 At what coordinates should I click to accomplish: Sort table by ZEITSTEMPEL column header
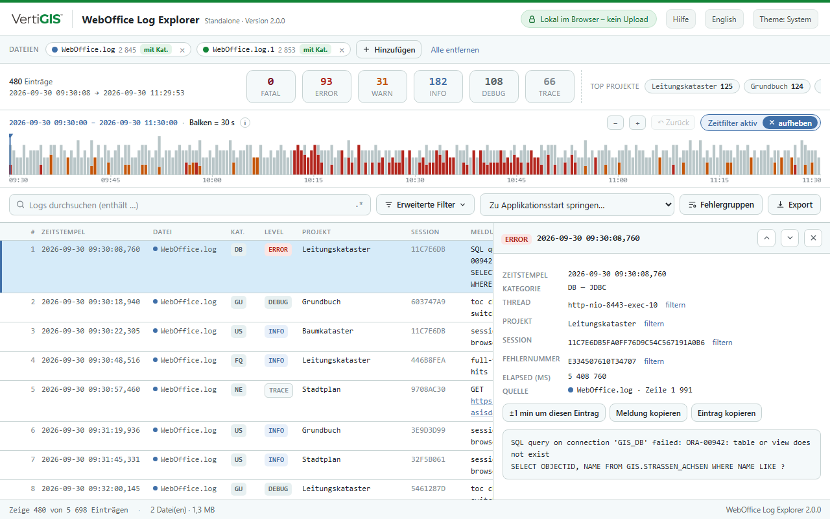pyautogui.click(x=63, y=232)
